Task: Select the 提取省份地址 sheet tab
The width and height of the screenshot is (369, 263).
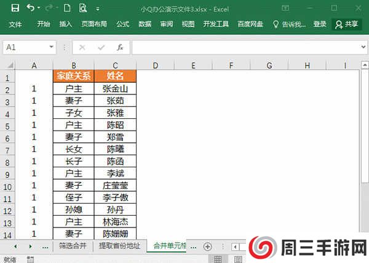Action: tap(119, 246)
